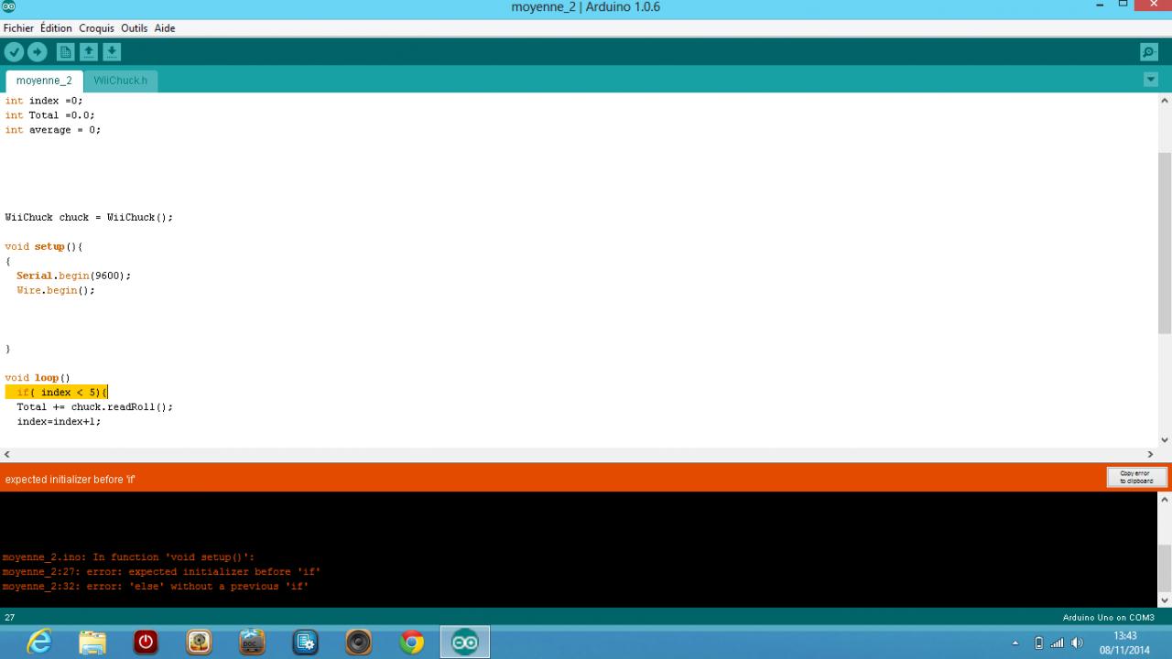Click the editor scroll up arrow
The width and height of the screenshot is (1172, 659).
coord(1165,100)
